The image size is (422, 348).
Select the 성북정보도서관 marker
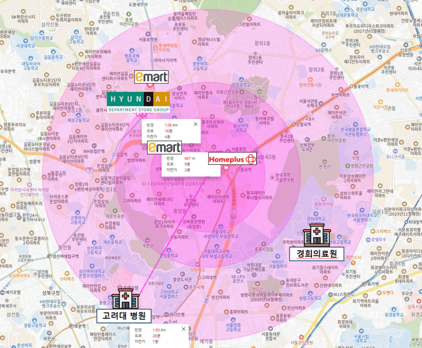(307, 140)
